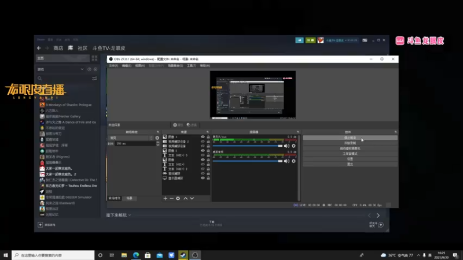Image resolution: width=463 pixels, height=260 pixels.
Task: Click 停止推流 button in OBS controls
Action: 350,138
